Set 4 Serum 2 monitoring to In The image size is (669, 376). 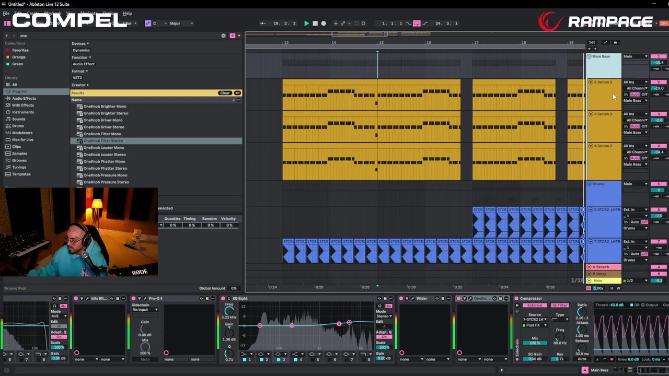[x=626, y=158]
